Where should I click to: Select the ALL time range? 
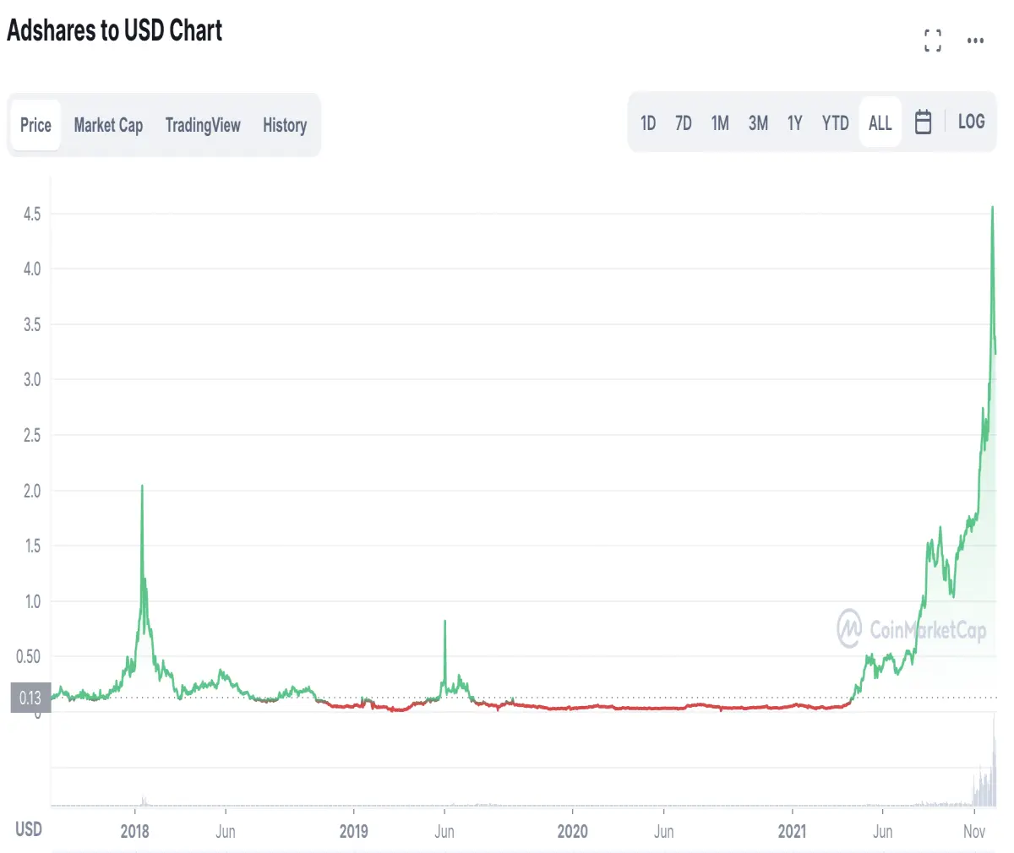coord(880,122)
